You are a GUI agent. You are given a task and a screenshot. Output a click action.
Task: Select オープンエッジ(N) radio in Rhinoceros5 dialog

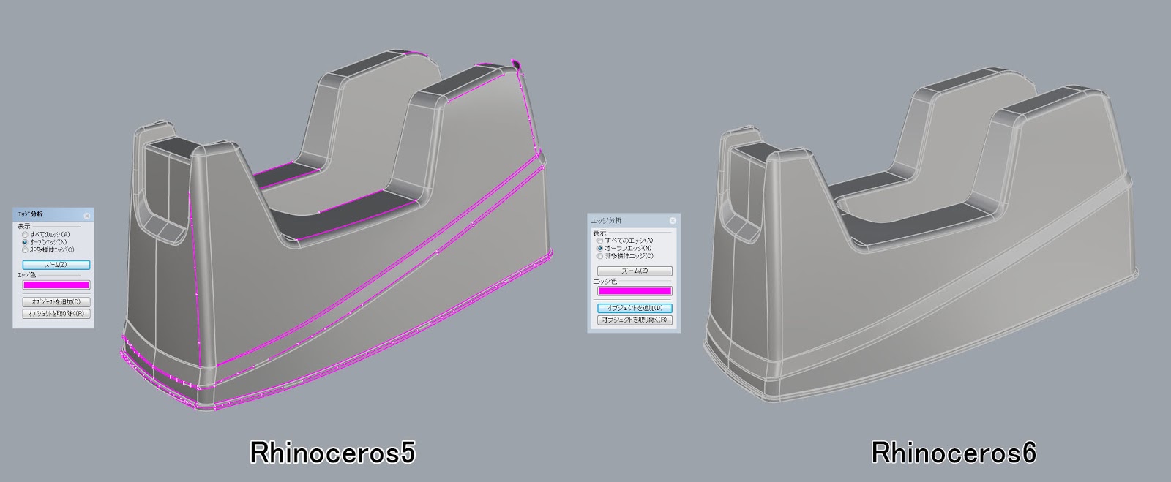[26, 241]
